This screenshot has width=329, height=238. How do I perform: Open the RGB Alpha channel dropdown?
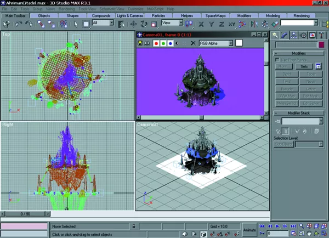point(216,43)
